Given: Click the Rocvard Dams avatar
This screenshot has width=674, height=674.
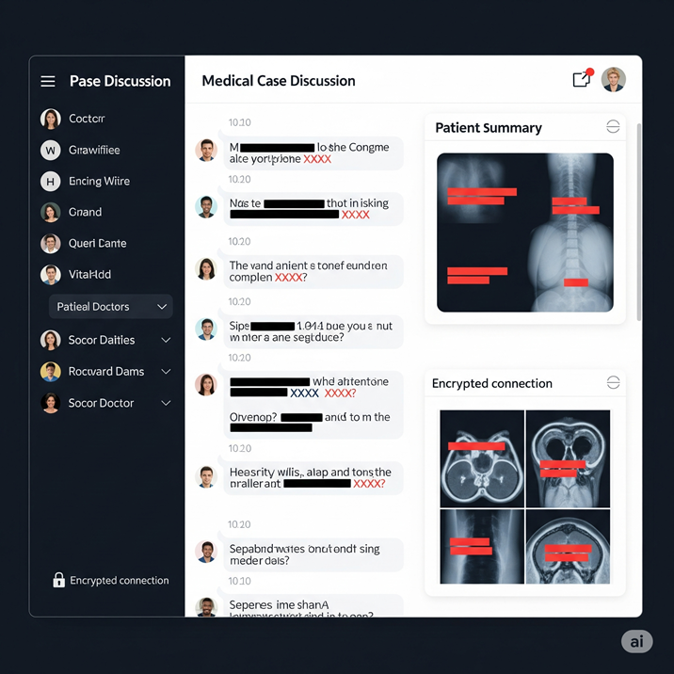Looking at the screenshot, I should click(51, 372).
